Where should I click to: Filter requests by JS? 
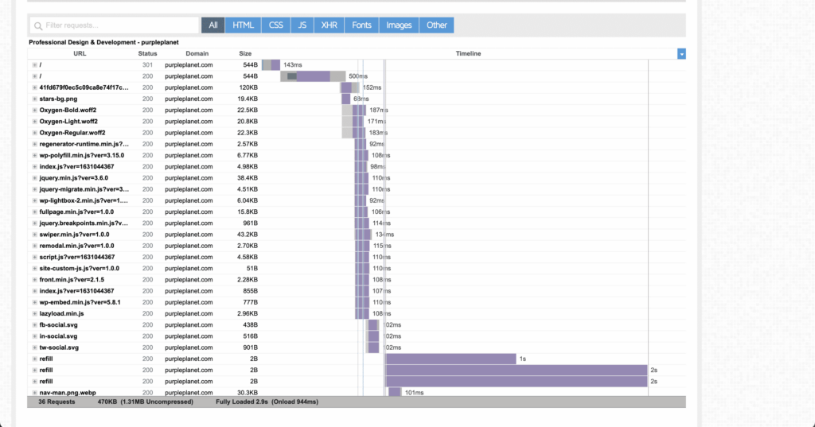[x=302, y=25]
